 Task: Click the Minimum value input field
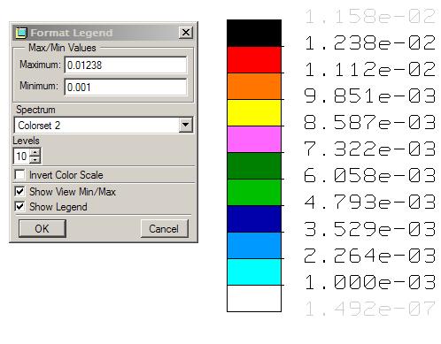126,87
